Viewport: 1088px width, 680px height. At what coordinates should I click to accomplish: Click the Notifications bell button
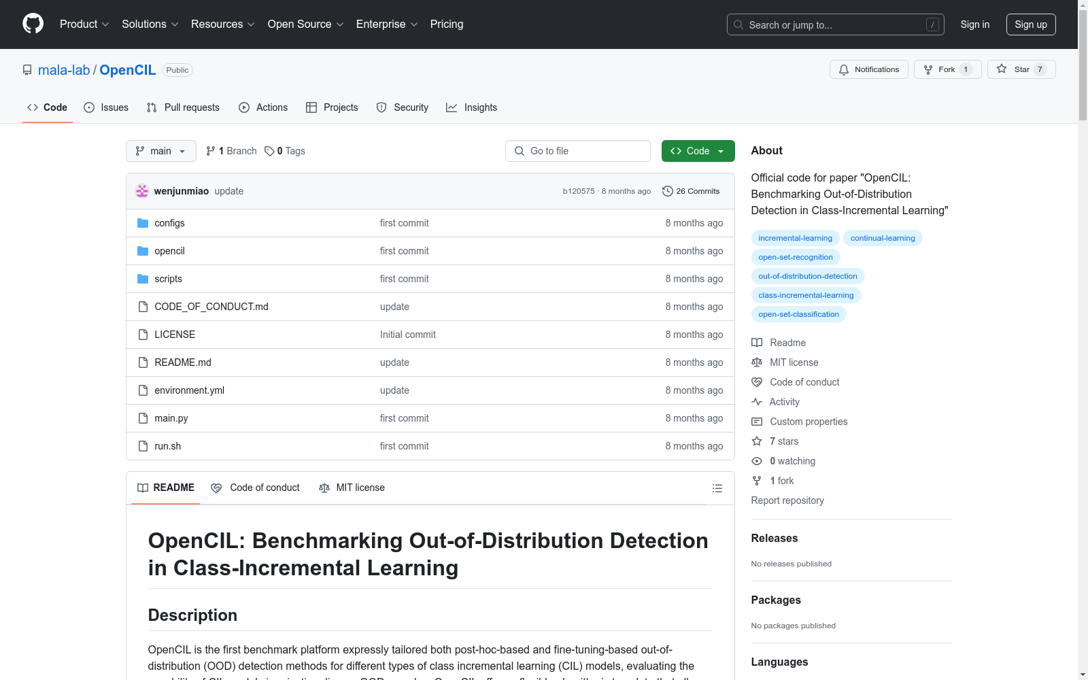click(868, 69)
